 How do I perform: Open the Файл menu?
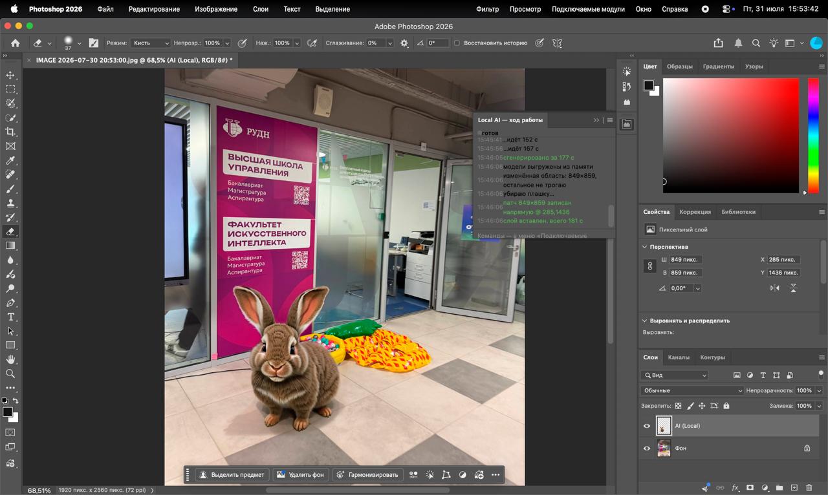[x=105, y=9]
